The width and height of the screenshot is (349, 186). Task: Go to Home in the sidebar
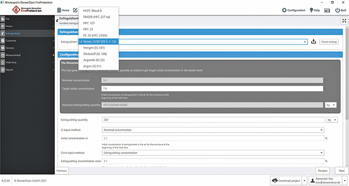(27, 26)
